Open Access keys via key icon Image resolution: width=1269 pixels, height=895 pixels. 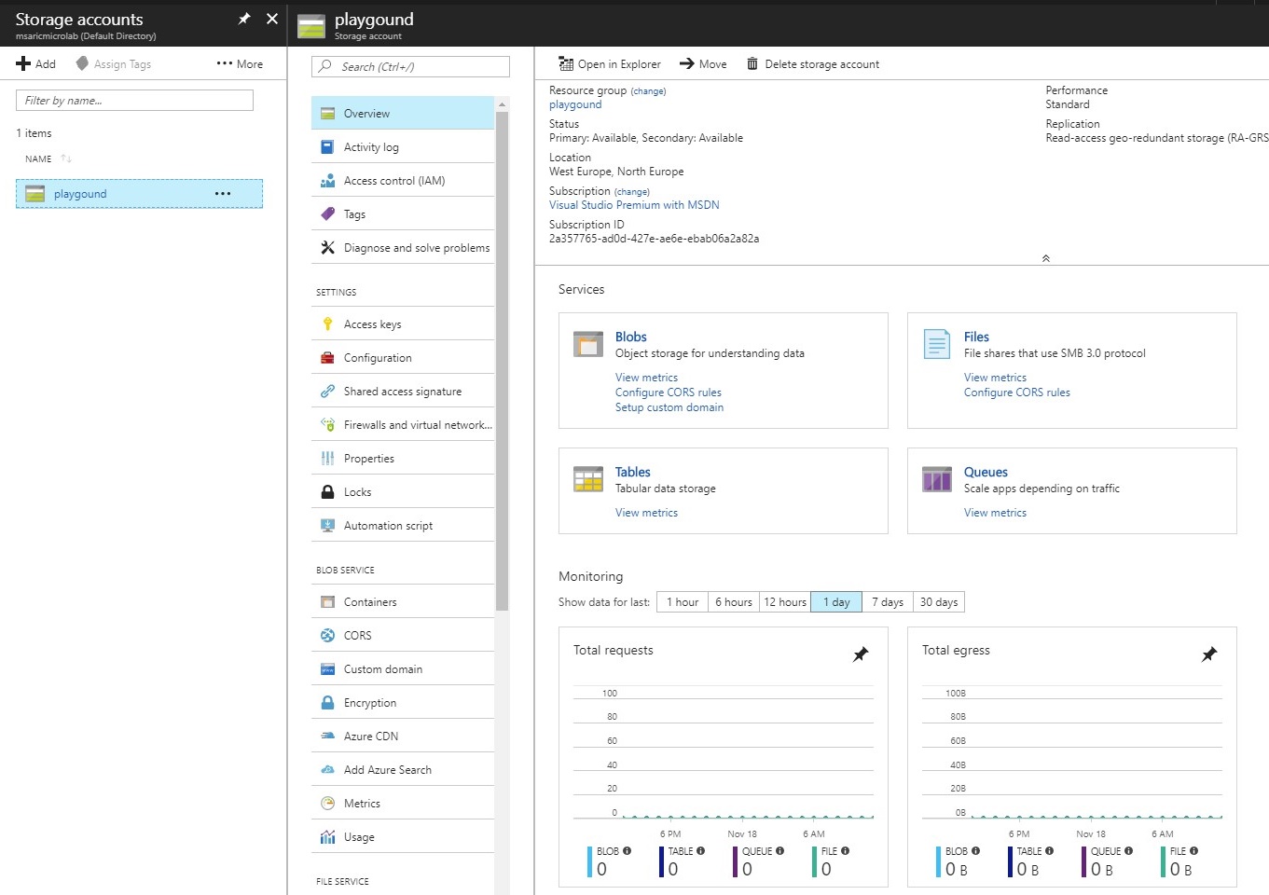click(x=327, y=324)
